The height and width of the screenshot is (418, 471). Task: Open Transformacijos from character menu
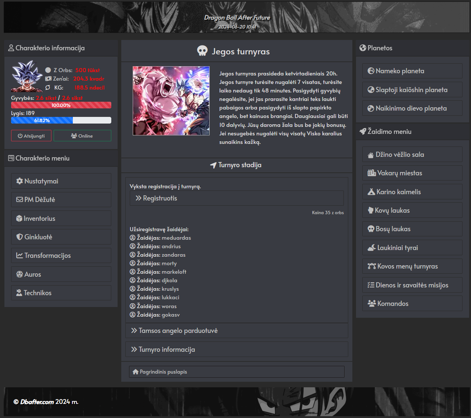pos(61,256)
